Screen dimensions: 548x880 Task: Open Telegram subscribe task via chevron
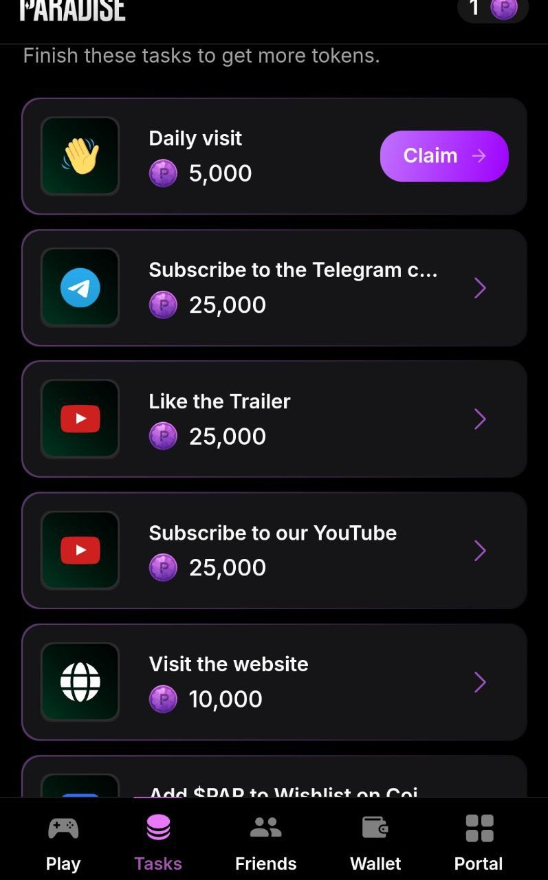480,288
